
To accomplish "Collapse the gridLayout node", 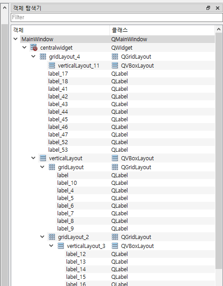I will [x=42, y=166].
